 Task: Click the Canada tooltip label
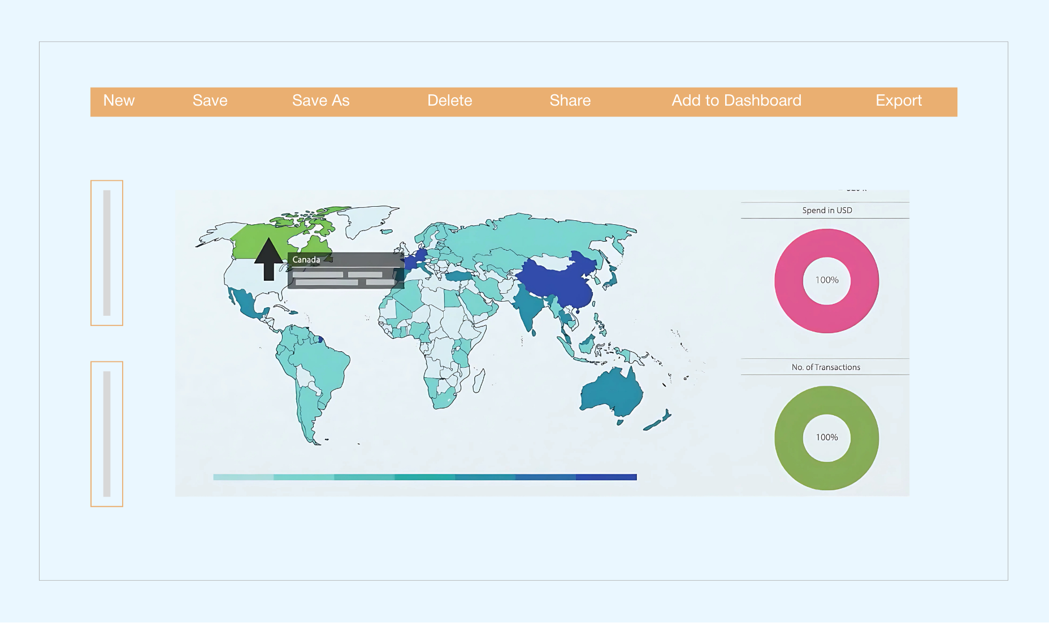306,260
